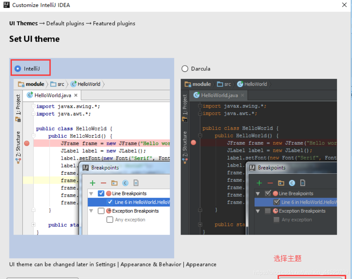Click the 'Set UI theme' heading
Screen dimensions: 352x279
[34, 39]
